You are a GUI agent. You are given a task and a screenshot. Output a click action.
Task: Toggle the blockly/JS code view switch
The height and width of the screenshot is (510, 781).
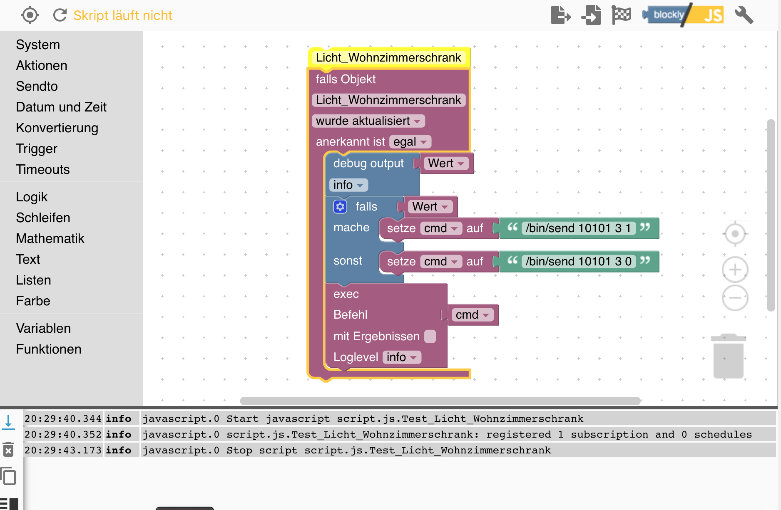pyautogui.click(x=683, y=15)
